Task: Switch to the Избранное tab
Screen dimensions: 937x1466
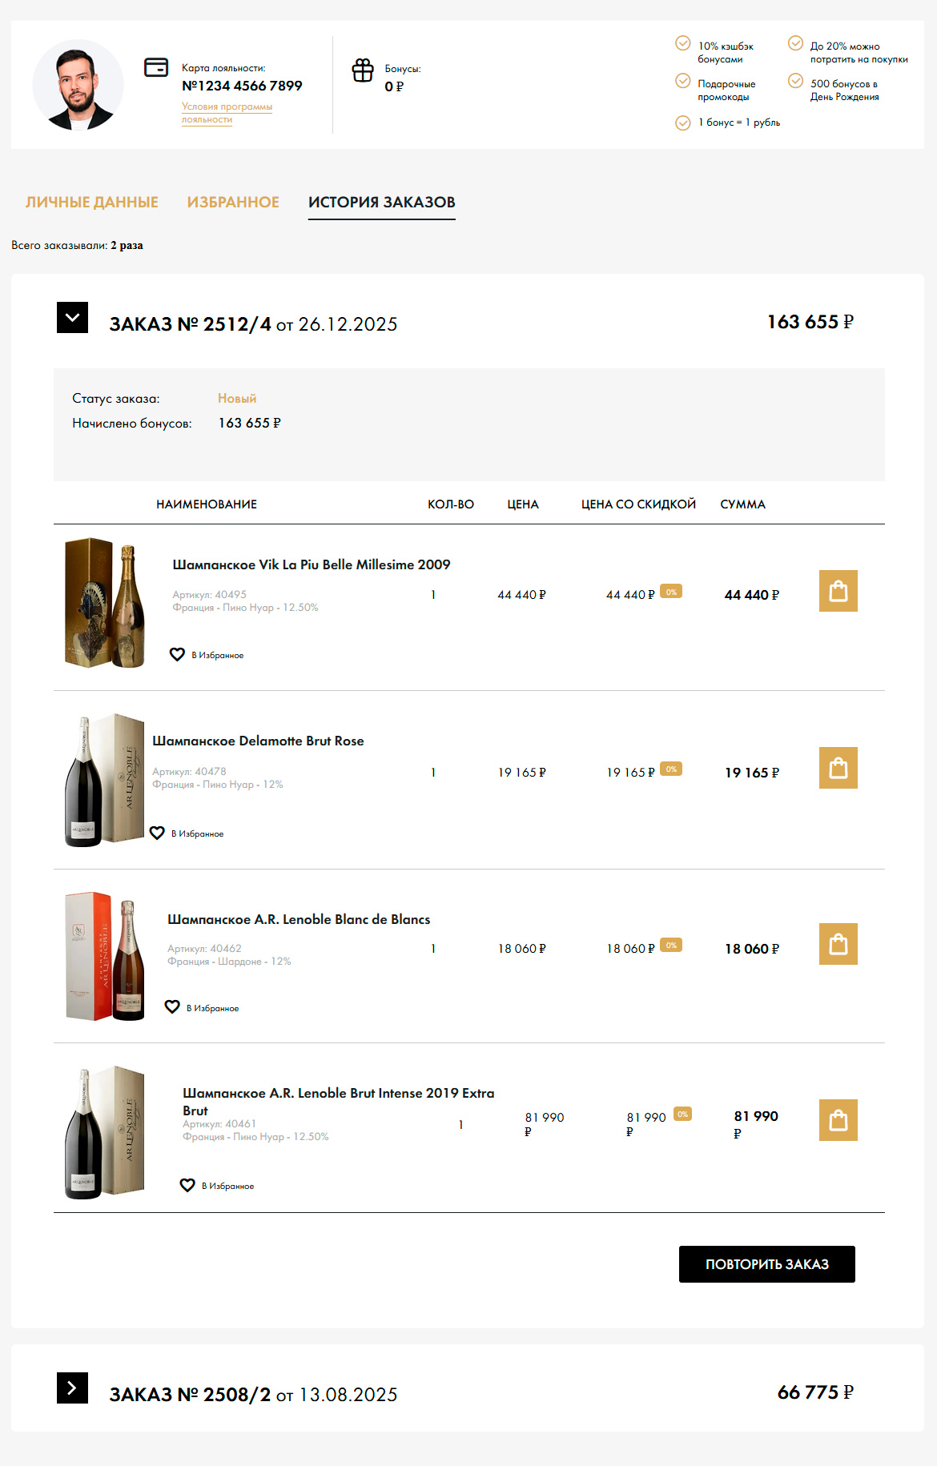Action: [233, 203]
